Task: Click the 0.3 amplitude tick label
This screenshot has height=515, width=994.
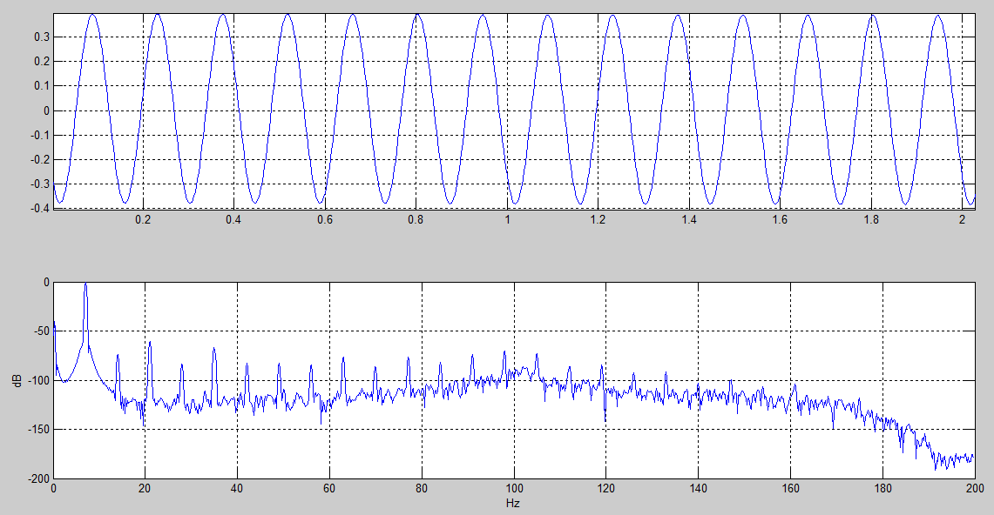Action: (42, 37)
